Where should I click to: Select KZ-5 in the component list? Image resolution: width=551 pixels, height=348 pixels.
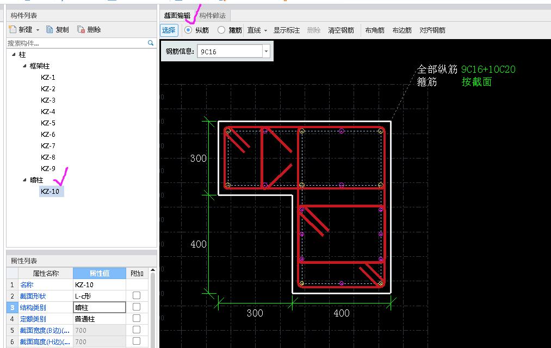48,123
